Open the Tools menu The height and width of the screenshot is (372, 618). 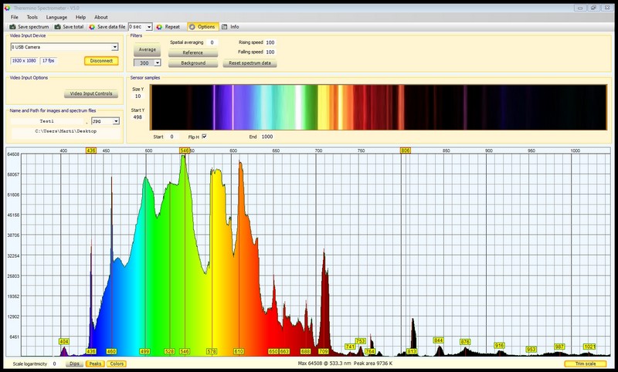pos(32,16)
